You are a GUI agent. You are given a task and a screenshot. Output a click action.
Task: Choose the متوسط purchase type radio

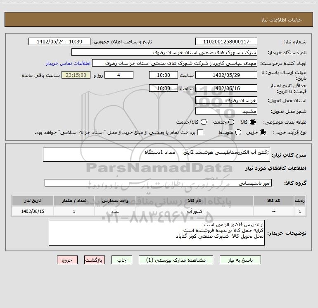coord(238,132)
